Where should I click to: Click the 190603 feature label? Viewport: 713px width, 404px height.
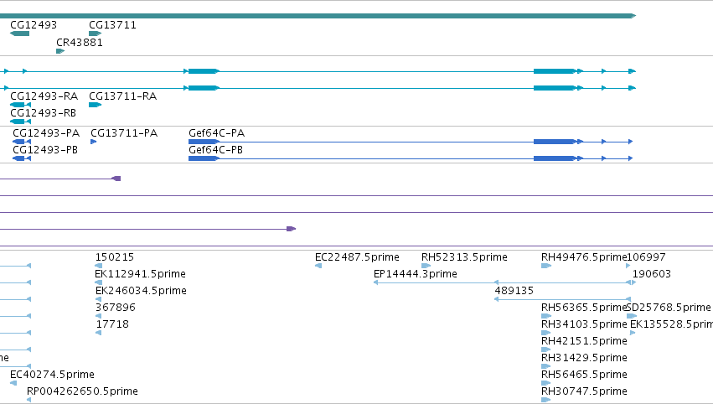coord(652,274)
